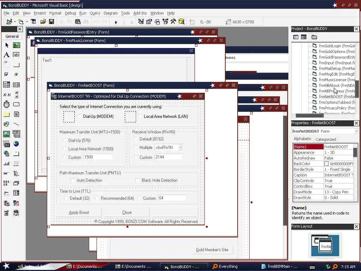Click View Code in the Project panel
Image resolution: width=361 pixels, height=271 pixels.
[296, 37]
